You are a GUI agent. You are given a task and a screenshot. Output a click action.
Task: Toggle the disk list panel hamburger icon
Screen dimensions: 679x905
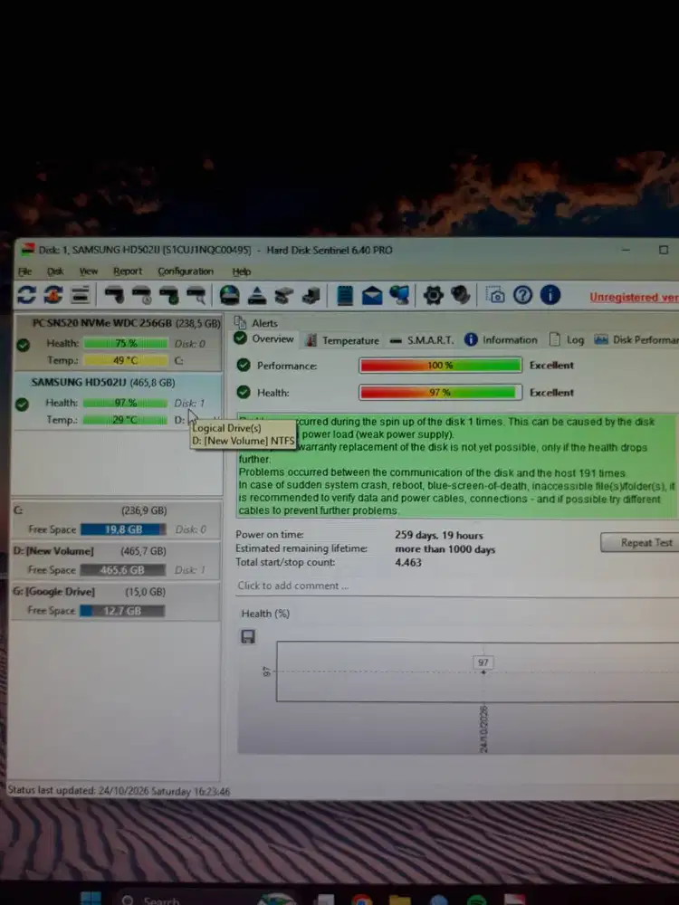click(81, 295)
